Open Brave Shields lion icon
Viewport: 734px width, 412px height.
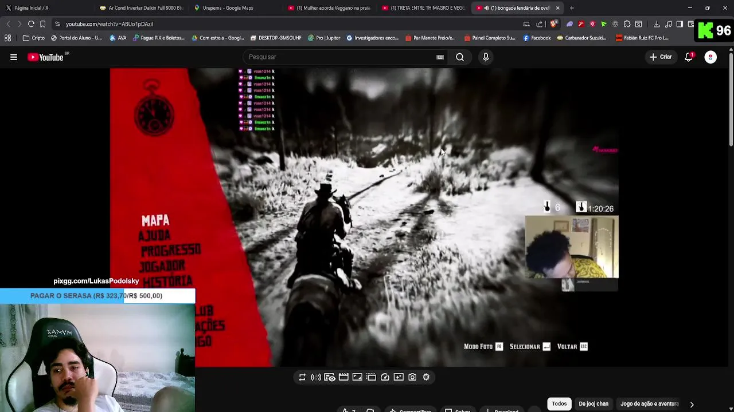553,24
